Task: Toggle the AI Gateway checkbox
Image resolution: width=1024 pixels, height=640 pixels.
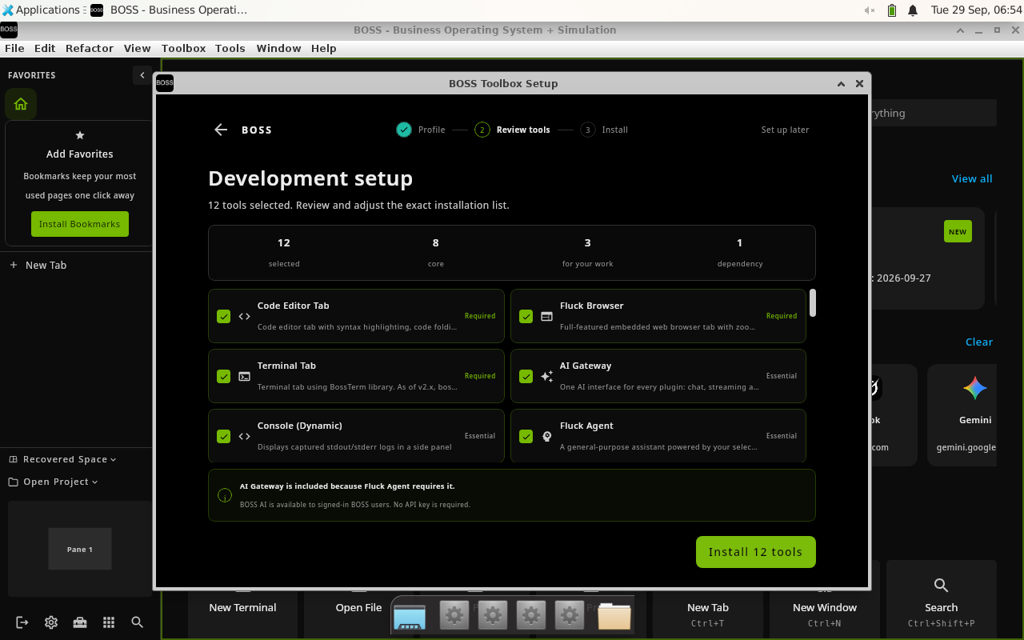Action: click(x=526, y=376)
